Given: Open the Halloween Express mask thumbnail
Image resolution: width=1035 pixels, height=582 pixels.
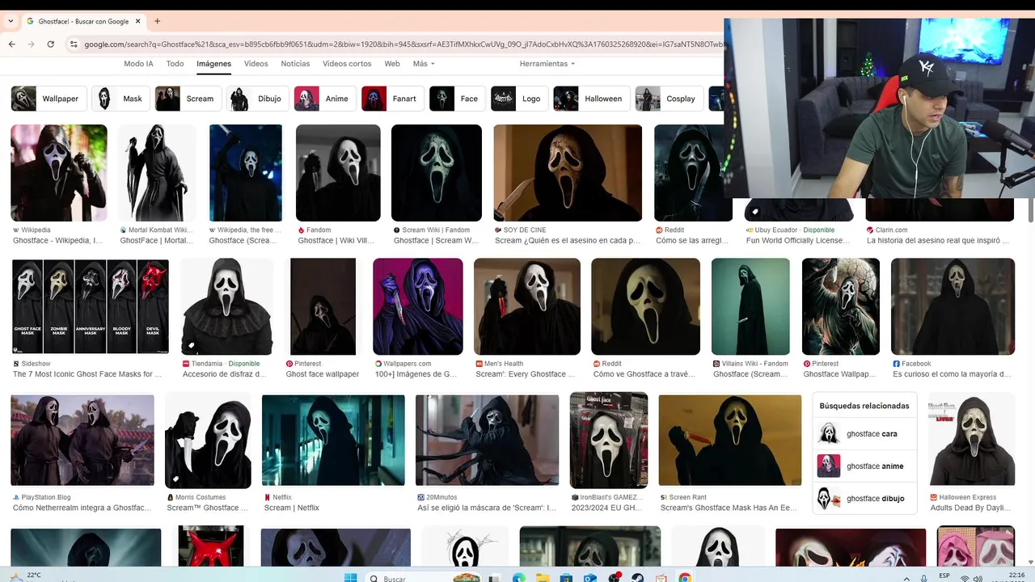Looking at the screenshot, I should point(971,441).
